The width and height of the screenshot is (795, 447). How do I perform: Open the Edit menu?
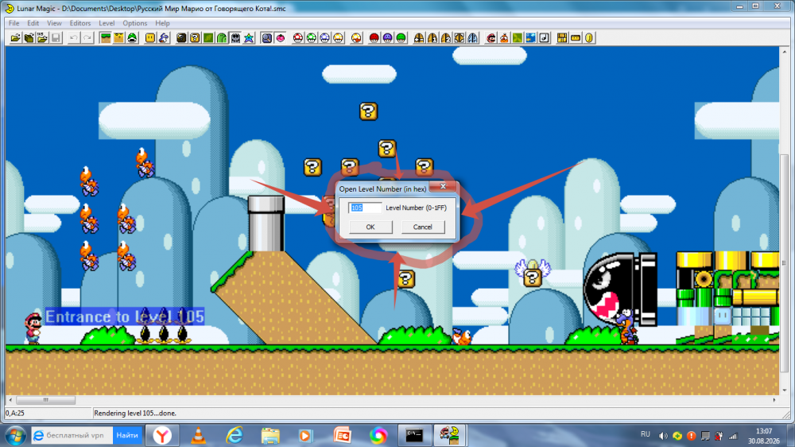pyautogui.click(x=33, y=23)
